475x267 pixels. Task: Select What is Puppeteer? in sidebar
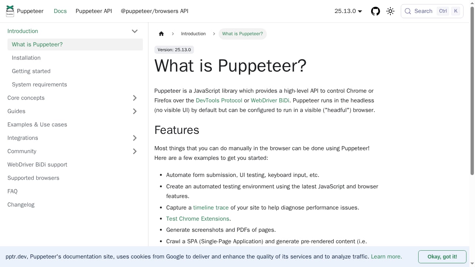pyautogui.click(x=75, y=44)
